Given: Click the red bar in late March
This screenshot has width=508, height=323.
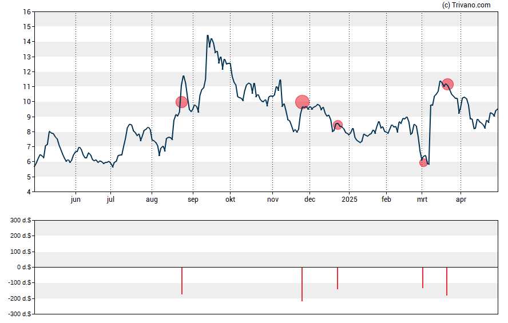Looking at the screenshot, I should (446, 281).
